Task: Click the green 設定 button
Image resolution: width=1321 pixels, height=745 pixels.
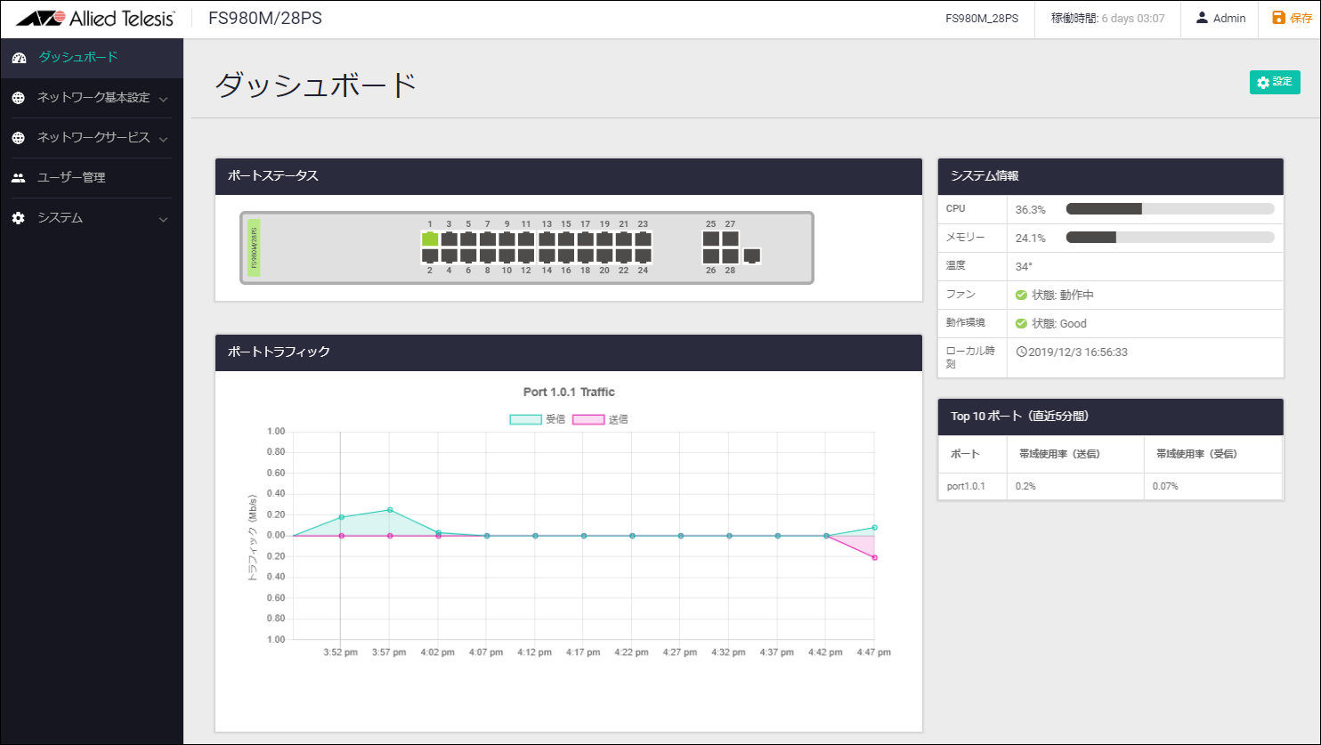Action: [x=1275, y=82]
